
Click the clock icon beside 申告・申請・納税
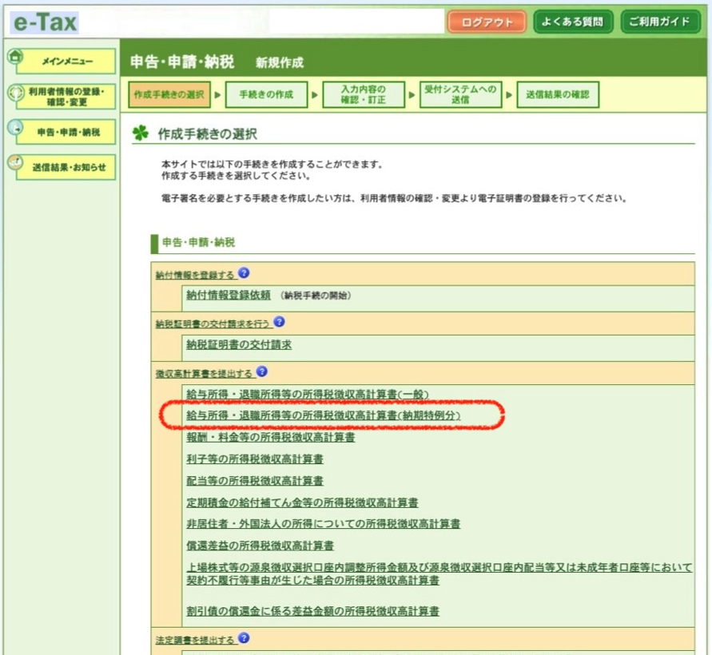pos(15,128)
